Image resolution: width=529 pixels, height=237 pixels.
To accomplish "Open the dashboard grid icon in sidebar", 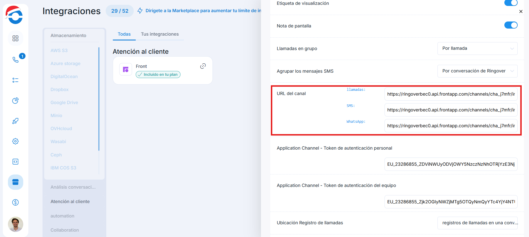I will pos(16,38).
